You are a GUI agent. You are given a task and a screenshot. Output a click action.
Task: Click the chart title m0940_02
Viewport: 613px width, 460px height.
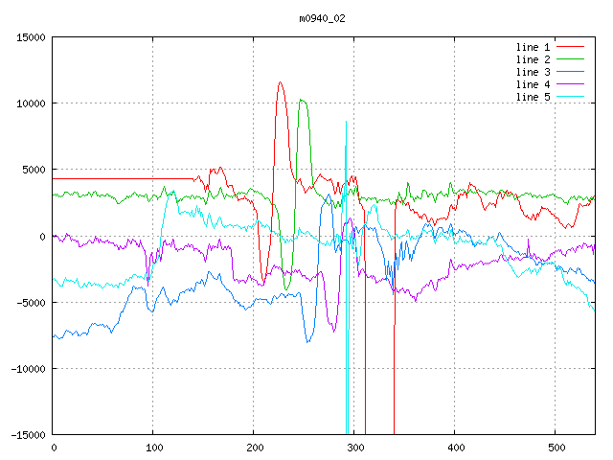coord(322,19)
